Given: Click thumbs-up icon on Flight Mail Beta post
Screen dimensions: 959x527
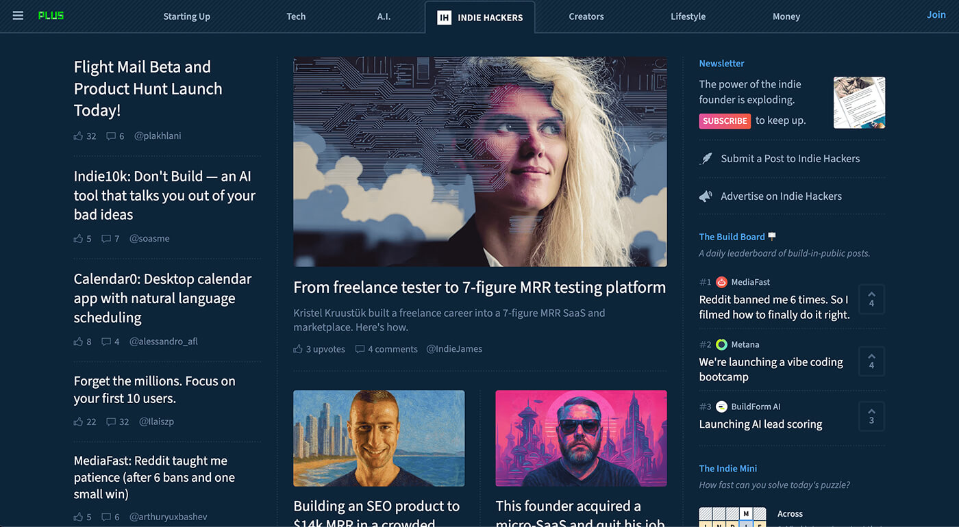Looking at the screenshot, I should (x=78, y=136).
